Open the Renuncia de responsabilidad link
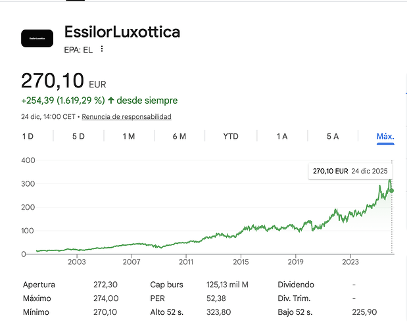This screenshot has height=328, width=407. [126, 116]
